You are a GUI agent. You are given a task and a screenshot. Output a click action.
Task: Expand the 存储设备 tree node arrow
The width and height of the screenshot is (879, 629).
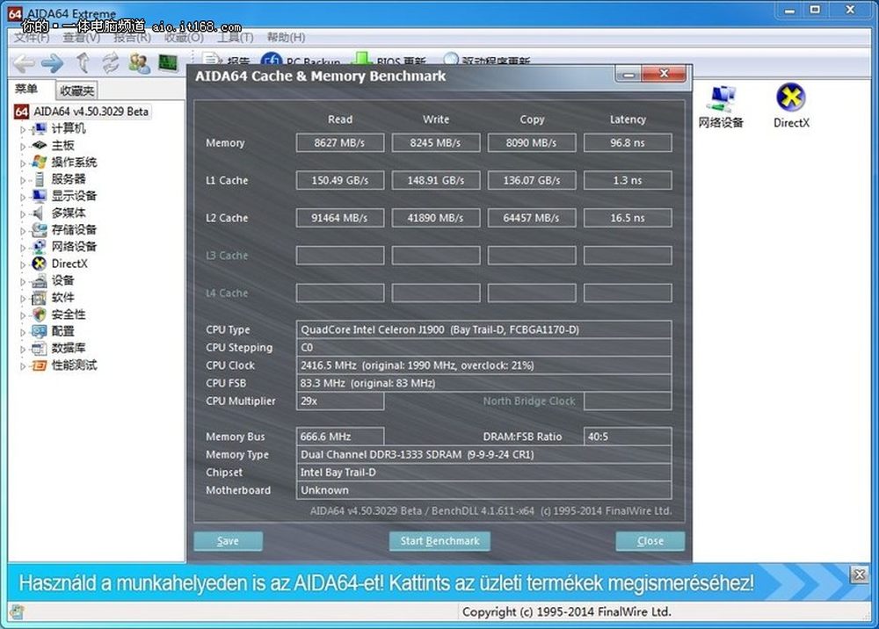click(x=23, y=230)
